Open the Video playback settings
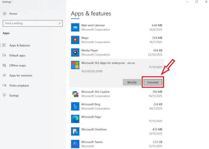 [x=19, y=86]
